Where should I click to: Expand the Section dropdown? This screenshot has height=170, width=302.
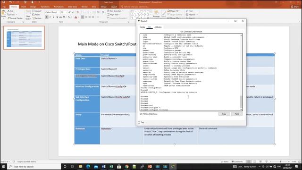[38, 18]
